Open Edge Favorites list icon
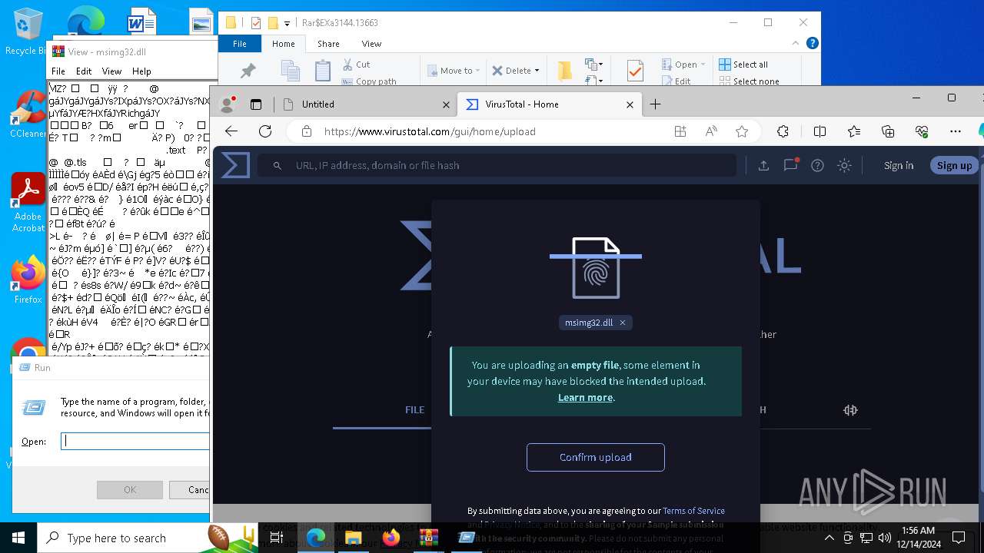Image resolution: width=984 pixels, height=553 pixels. 854,131
